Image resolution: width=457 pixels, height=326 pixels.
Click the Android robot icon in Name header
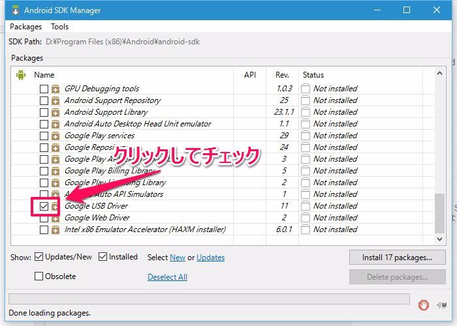click(21, 75)
